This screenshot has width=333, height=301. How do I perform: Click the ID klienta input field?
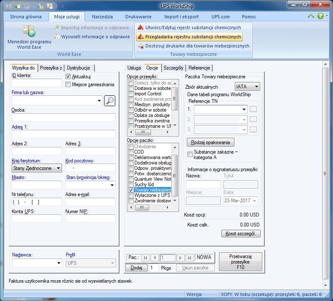[x=37, y=83]
